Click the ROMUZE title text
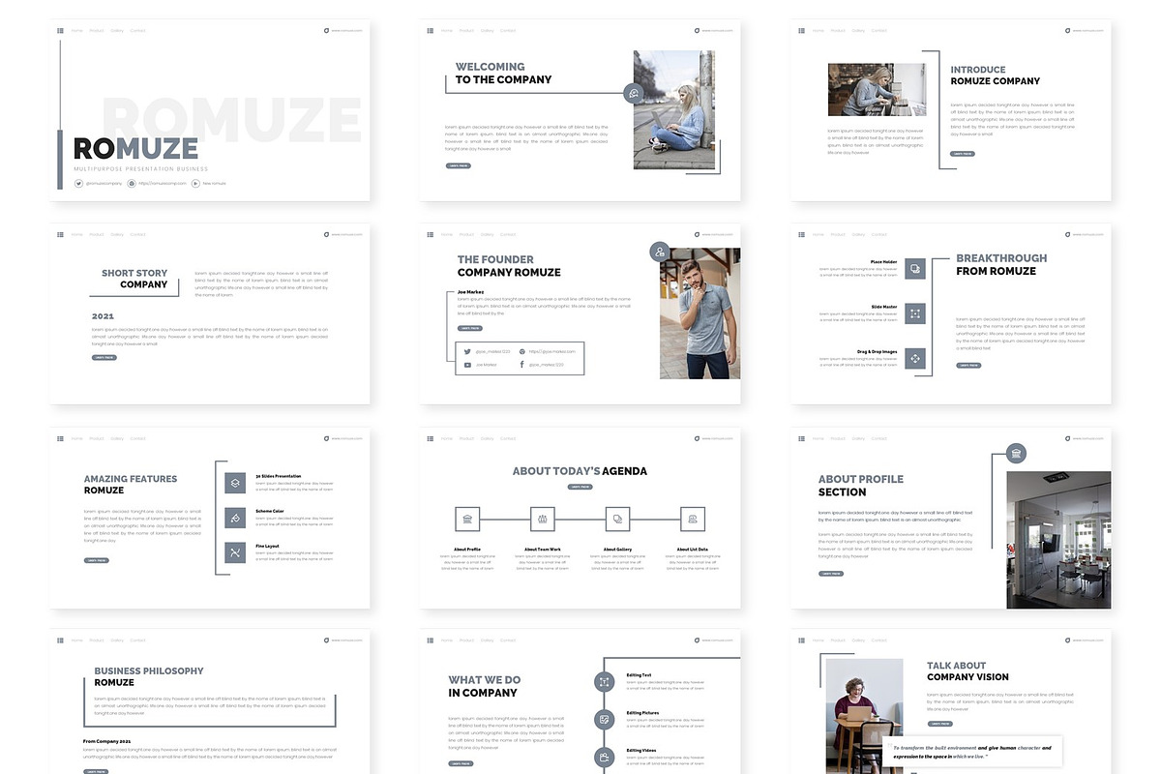 (x=135, y=148)
